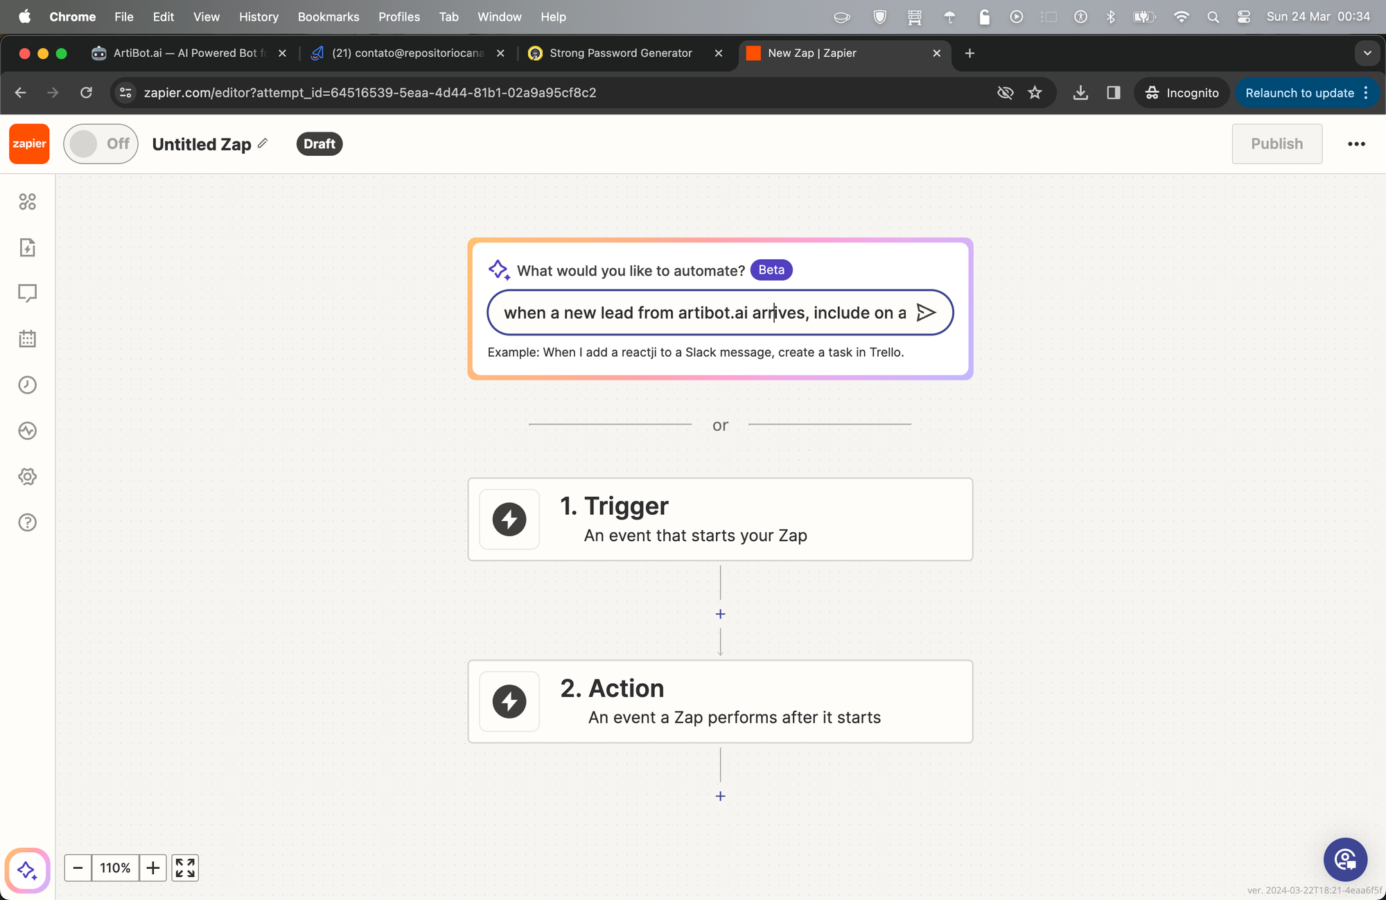
Task: Switch to the Strong Password Generator tab
Action: (620, 53)
